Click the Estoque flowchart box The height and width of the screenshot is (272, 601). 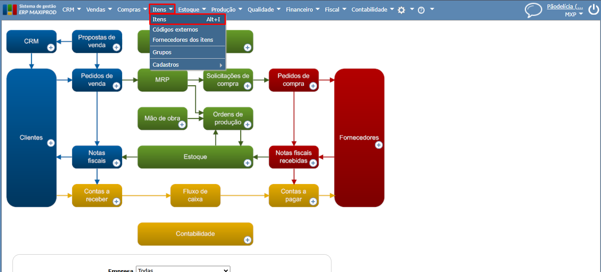pos(195,157)
